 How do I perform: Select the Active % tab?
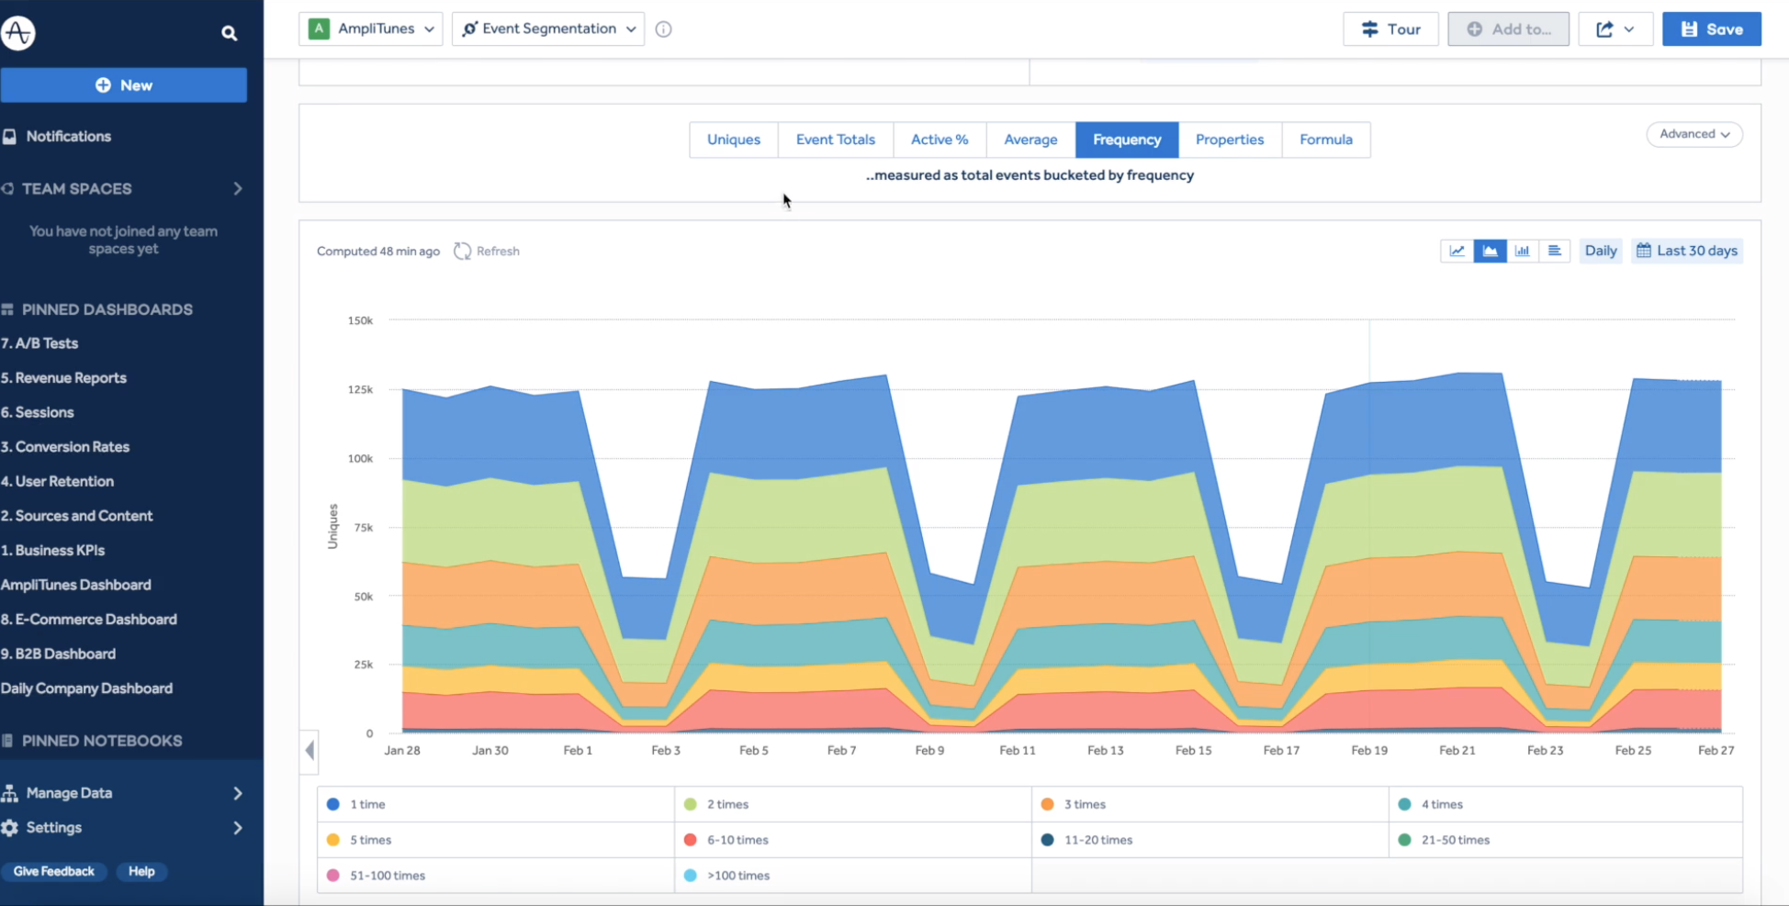(940, 140)
